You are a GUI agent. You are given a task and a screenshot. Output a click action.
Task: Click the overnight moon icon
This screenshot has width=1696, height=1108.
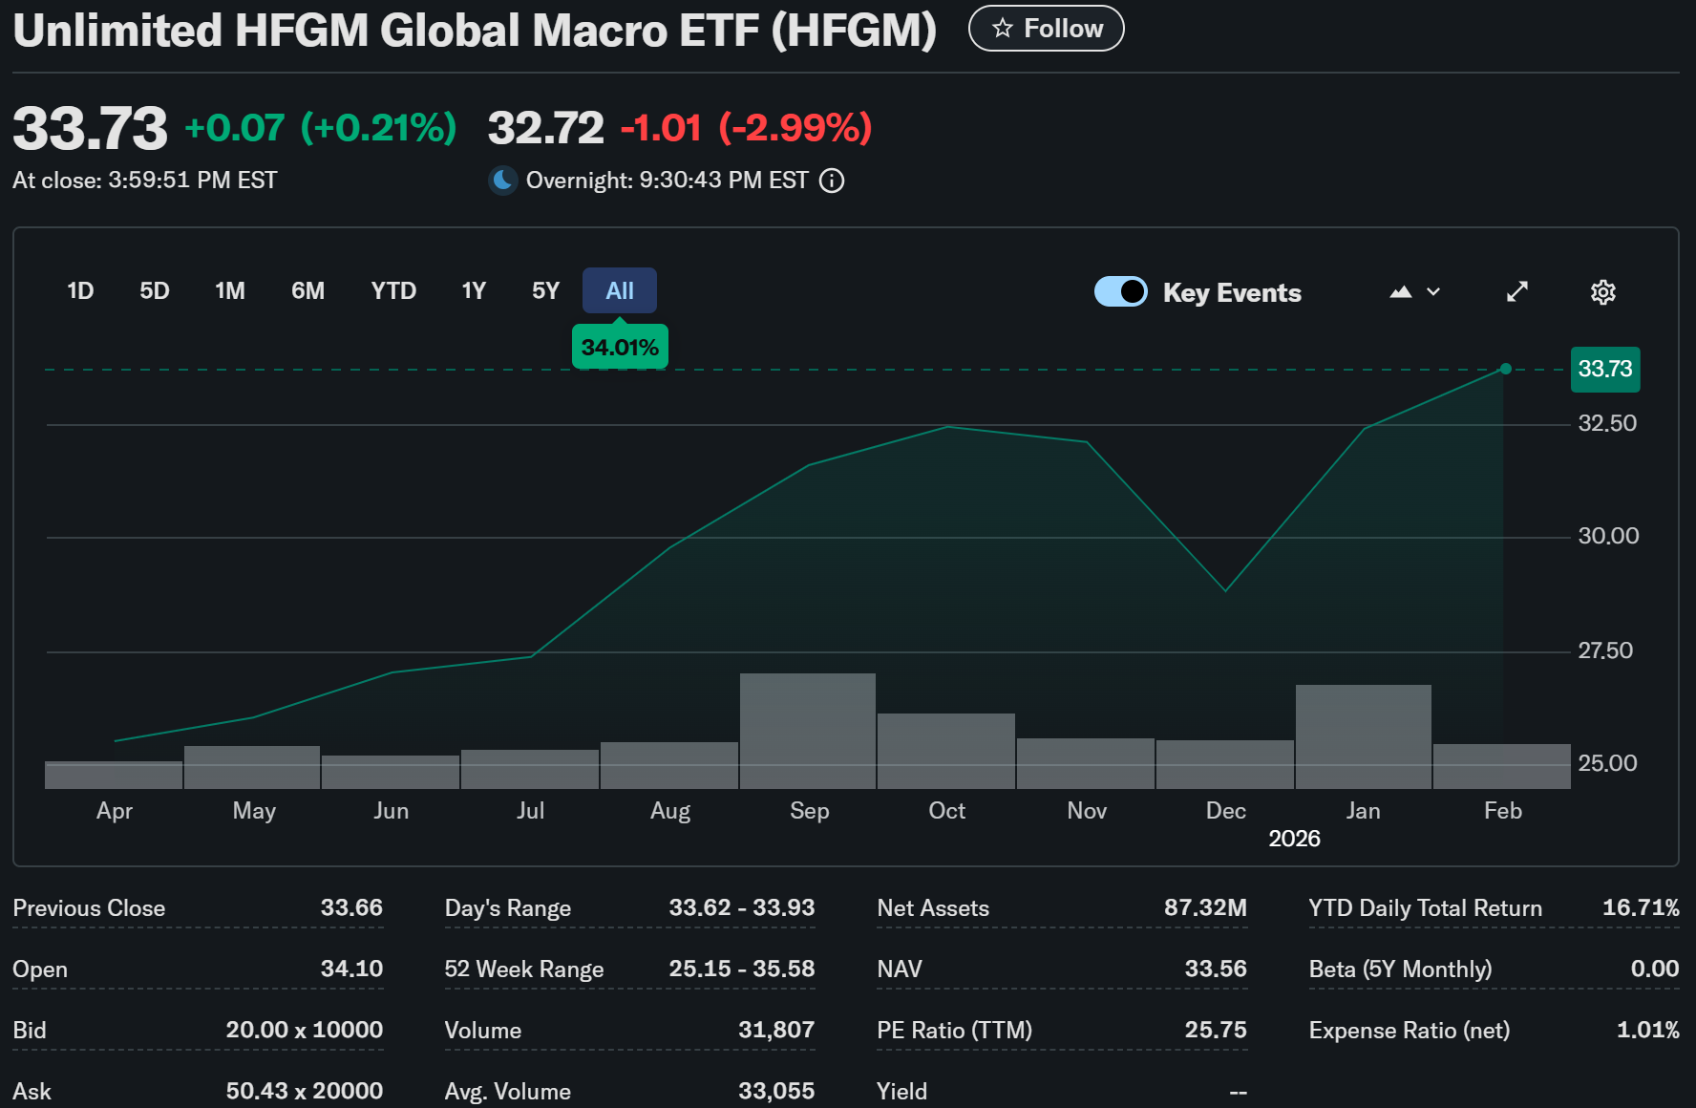(x=503, y=180)
